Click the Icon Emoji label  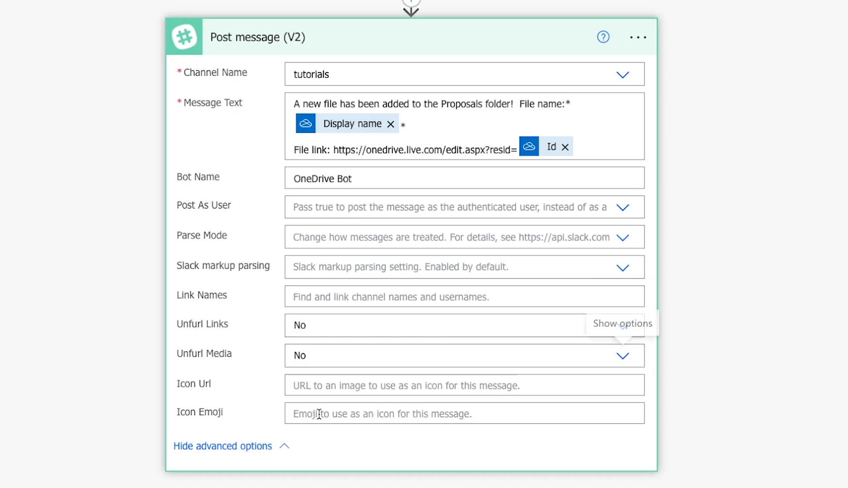(x=200, y=412)
